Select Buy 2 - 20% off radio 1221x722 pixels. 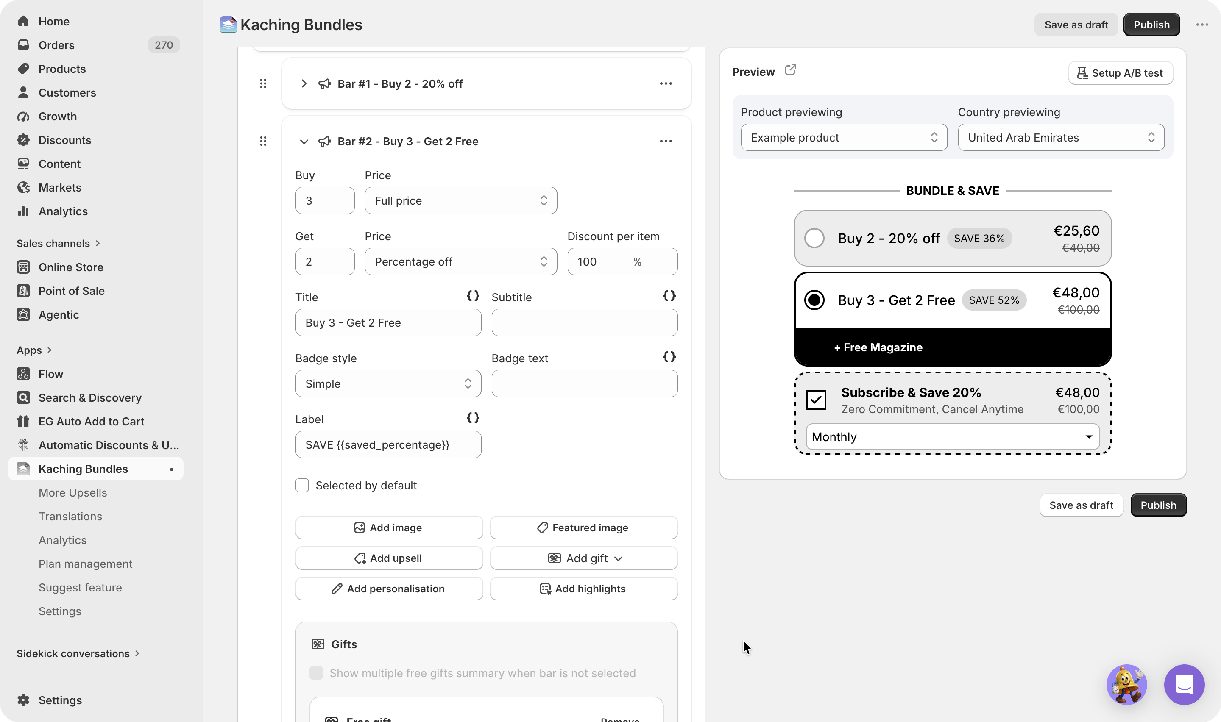(814, 239)
